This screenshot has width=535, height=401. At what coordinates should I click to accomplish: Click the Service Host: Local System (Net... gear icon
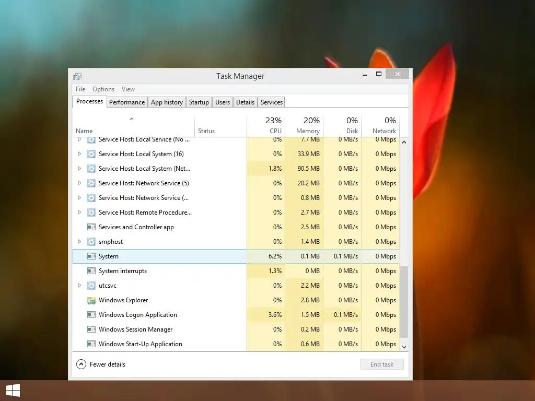[x=91, y=169]
